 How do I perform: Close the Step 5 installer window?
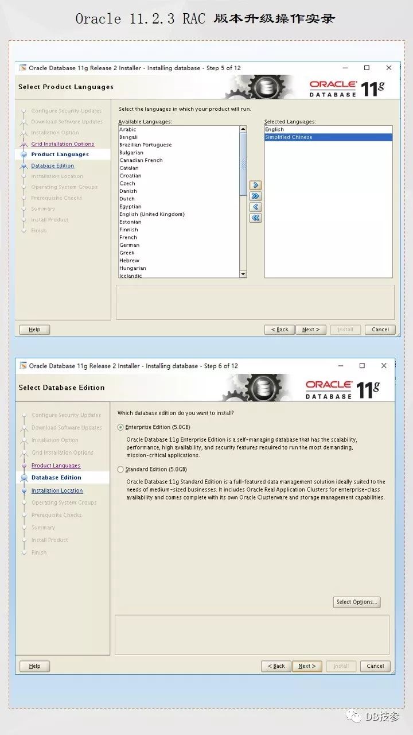(x=389, y=68)
